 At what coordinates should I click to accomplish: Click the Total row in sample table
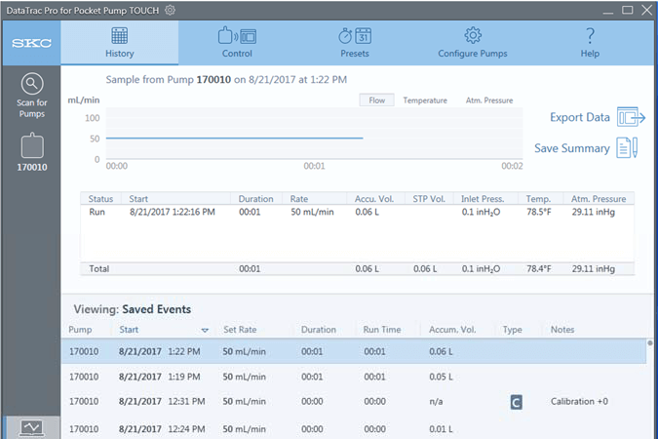(357, 269)
